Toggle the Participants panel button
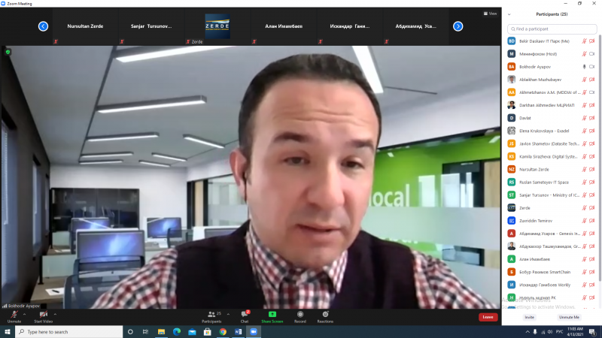The width and height of the screenshot is (602, 338). pos(211,317)
